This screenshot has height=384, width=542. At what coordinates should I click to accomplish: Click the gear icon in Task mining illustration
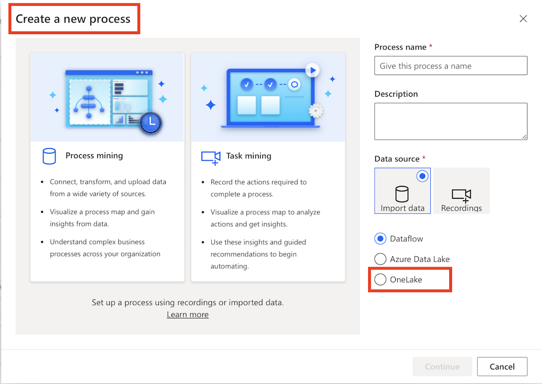click(x=316, y=111)
